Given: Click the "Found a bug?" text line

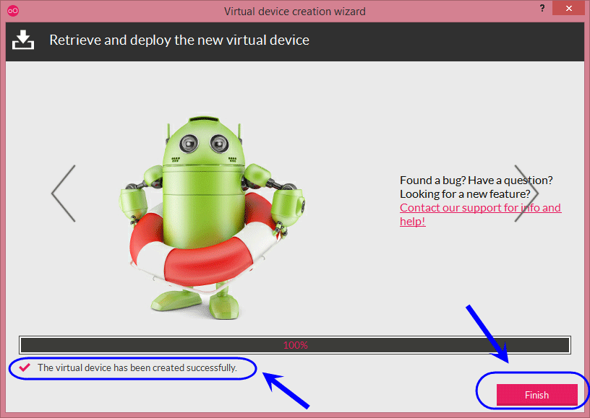Looking at the screenshot, I should (x=476, y=180).
